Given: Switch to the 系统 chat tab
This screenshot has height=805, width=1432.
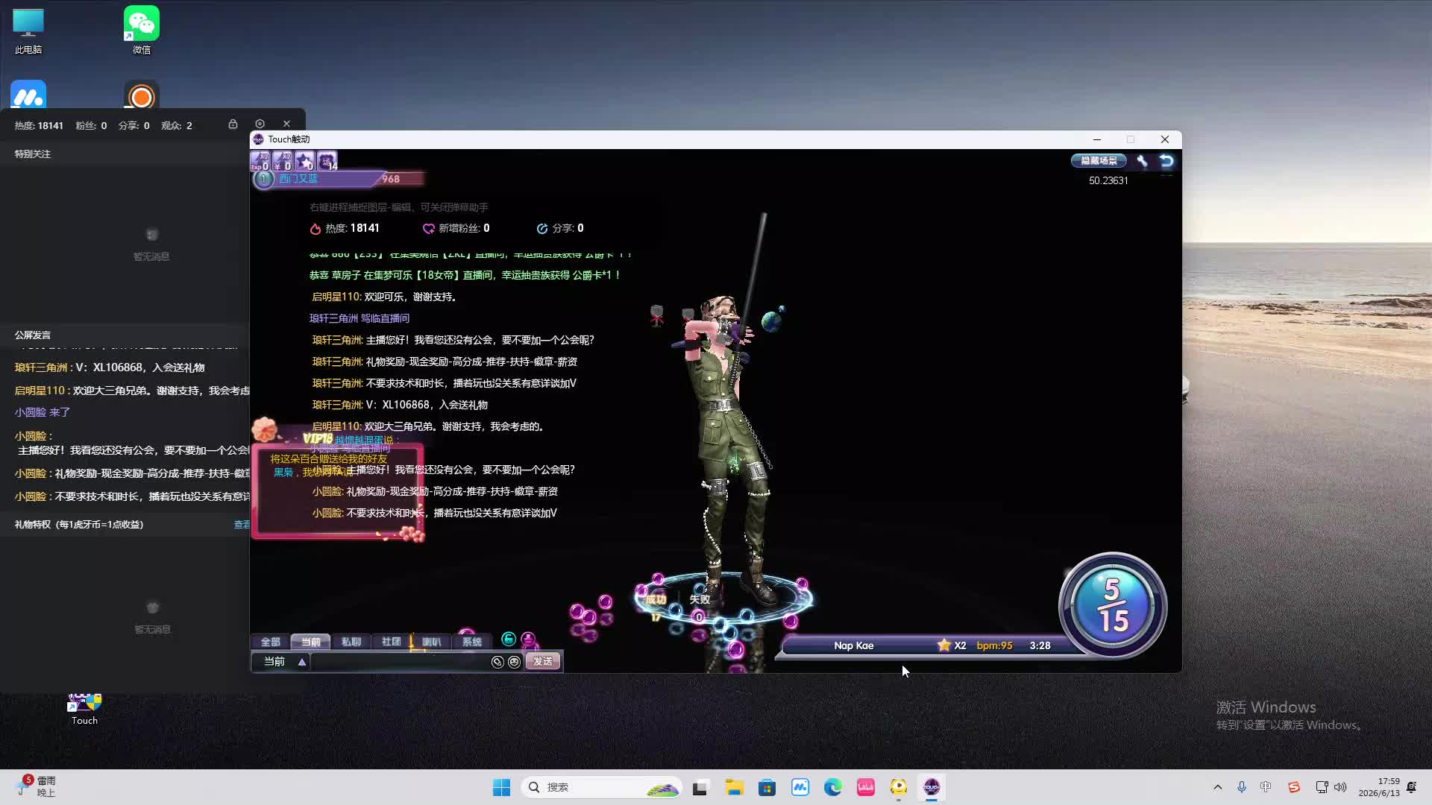Looking at the screenshot, I should click(x=471, y=642).
